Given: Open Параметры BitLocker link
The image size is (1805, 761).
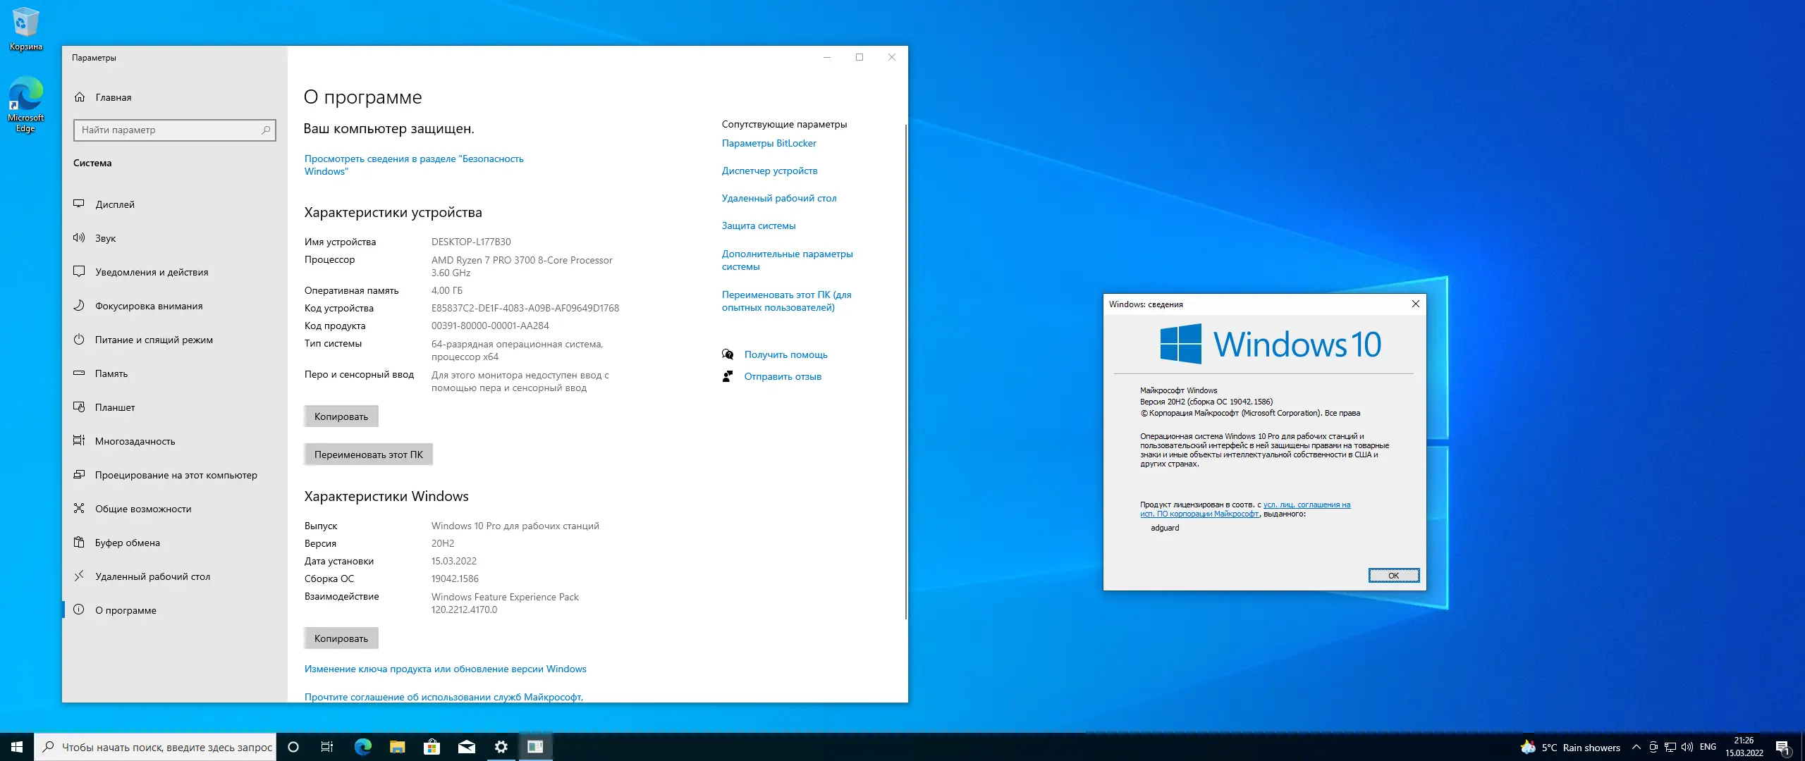Looking at the screenshot, I should (769, 143).
